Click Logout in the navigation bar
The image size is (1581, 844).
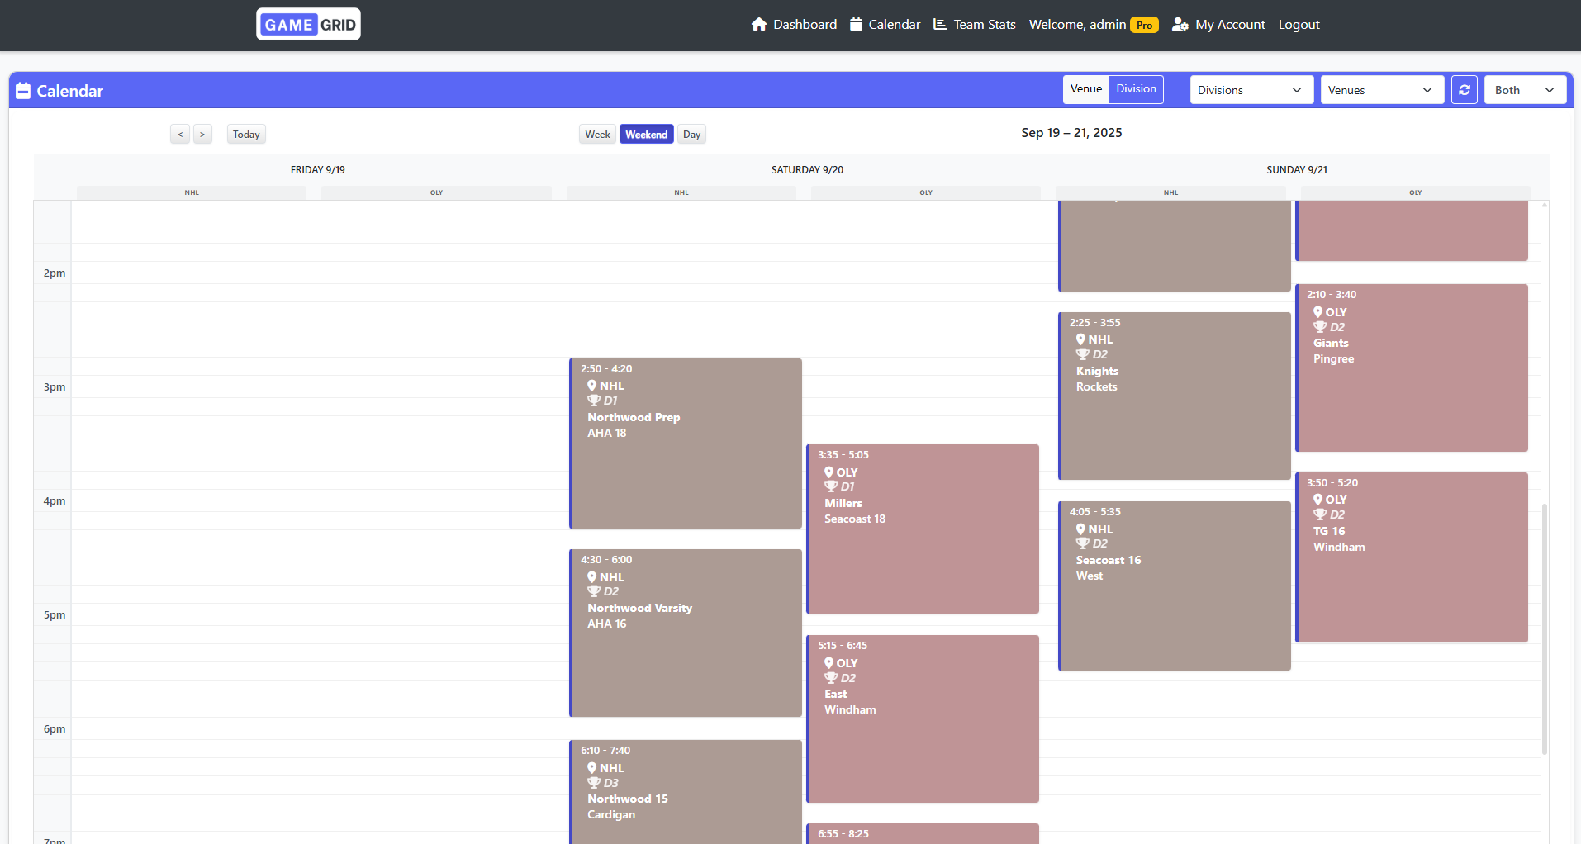pyautogui.click(x=1299, y=24)
